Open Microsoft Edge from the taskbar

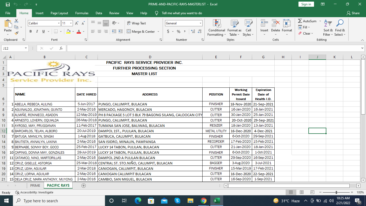tap(138, 201)
